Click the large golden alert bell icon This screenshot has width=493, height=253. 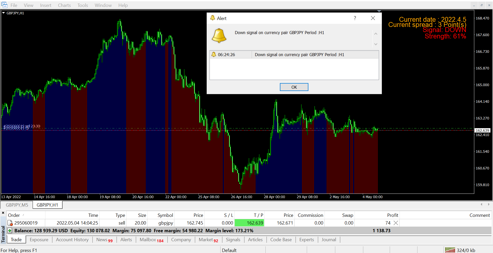coord(219,36)
